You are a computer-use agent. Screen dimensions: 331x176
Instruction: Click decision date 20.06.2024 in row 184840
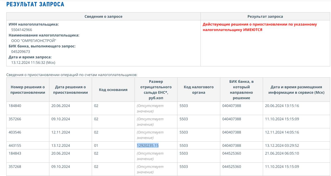tap(61, 106)
